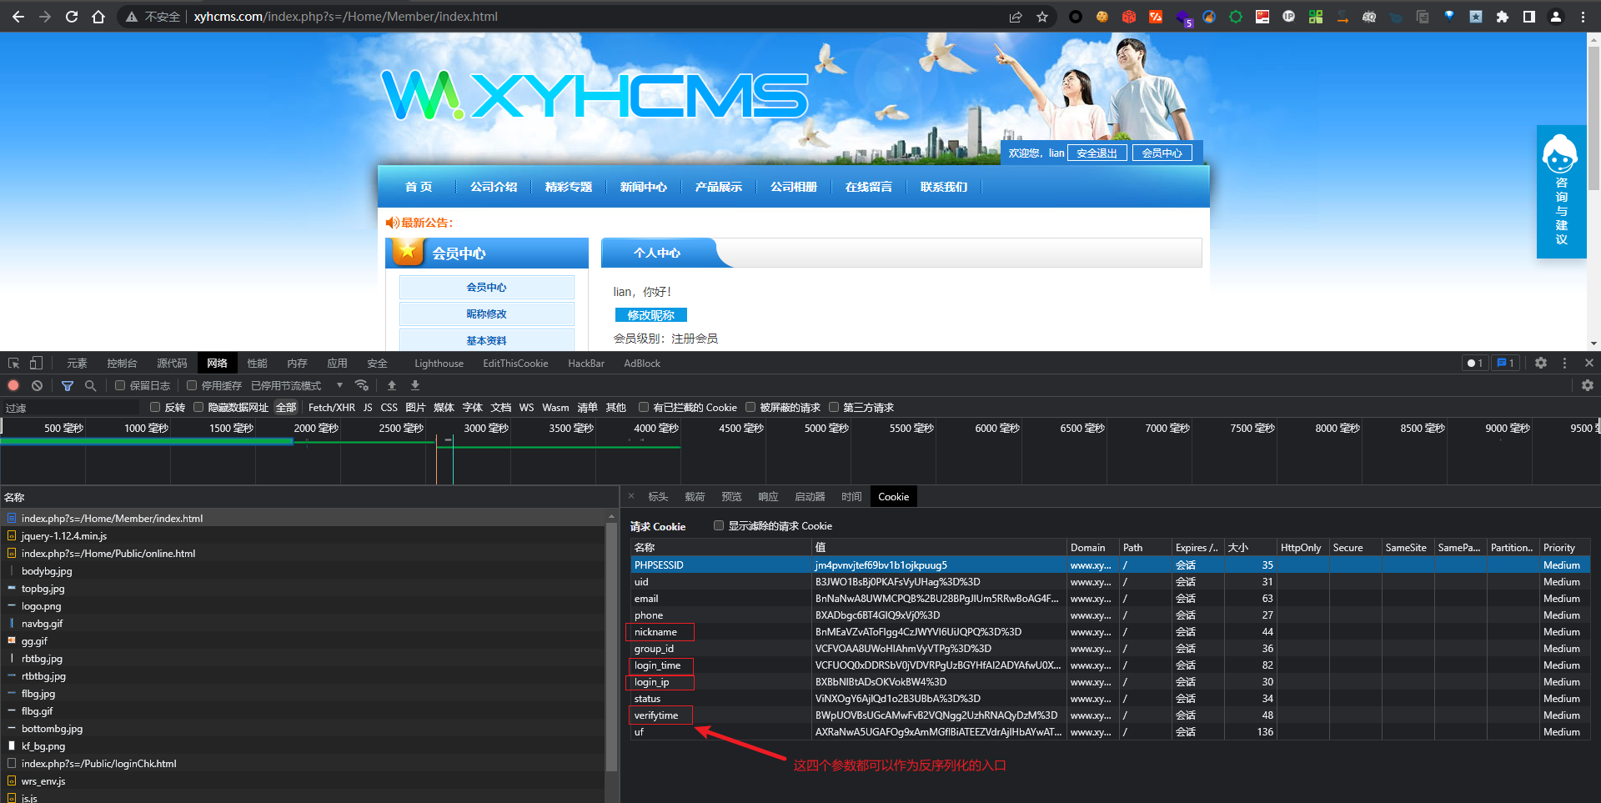Viewport: 1601px width, 803px height.
Task: Open the 已停用节流模式 throttling dropdown
Action: (297, 385)
